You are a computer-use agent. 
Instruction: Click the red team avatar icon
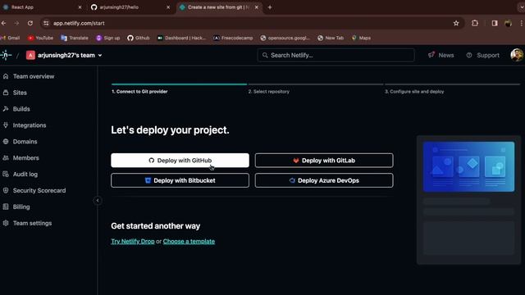tap(30, 55)
